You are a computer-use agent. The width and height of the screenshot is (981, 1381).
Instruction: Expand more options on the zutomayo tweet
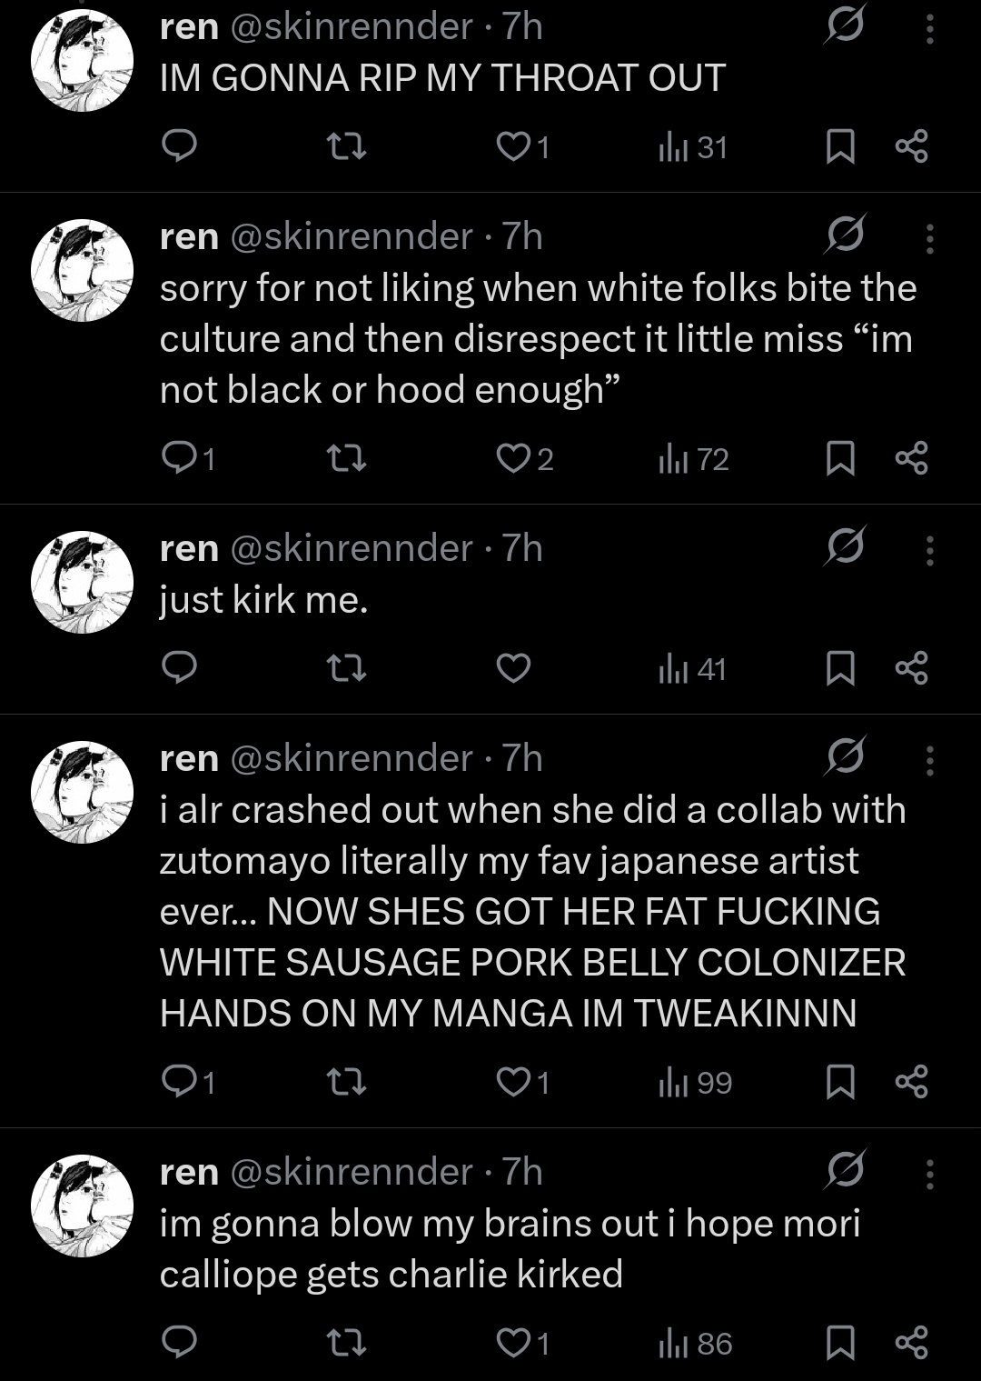929,760
